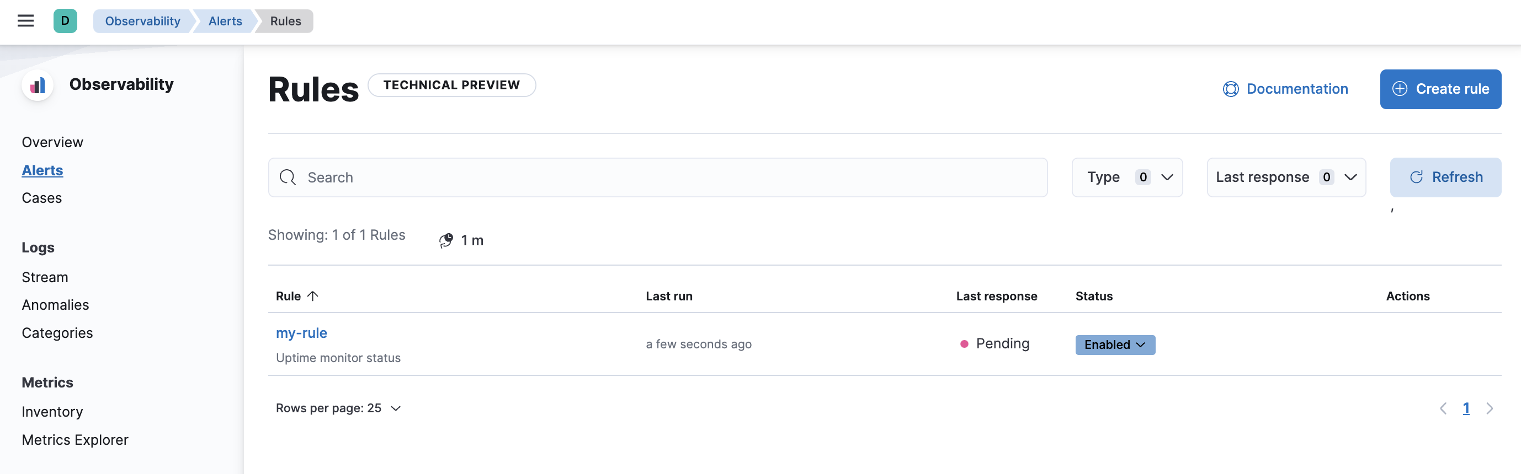Click the magnifier icon in the search bar
This screenshot has height=474, width=1521.
click(x=288, y=177)
